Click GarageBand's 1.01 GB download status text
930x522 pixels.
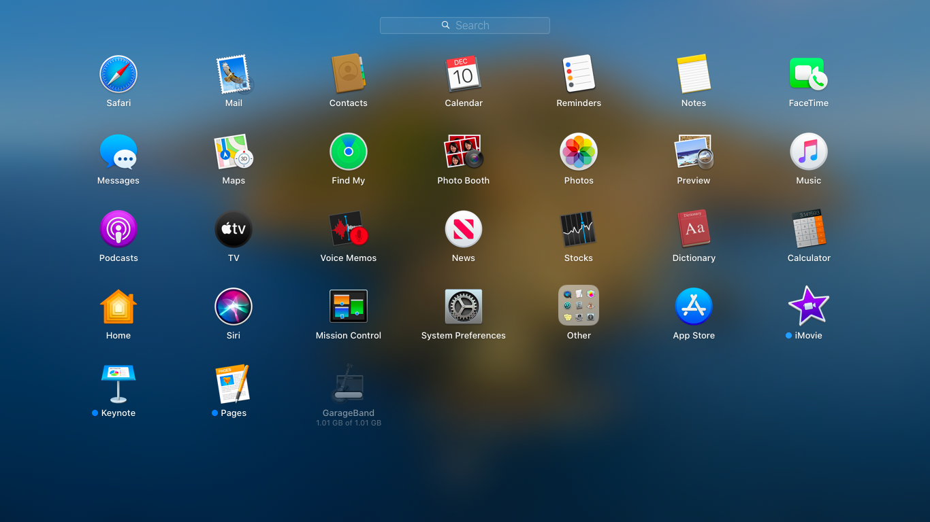pyautogui.click(x=349, y=423)
